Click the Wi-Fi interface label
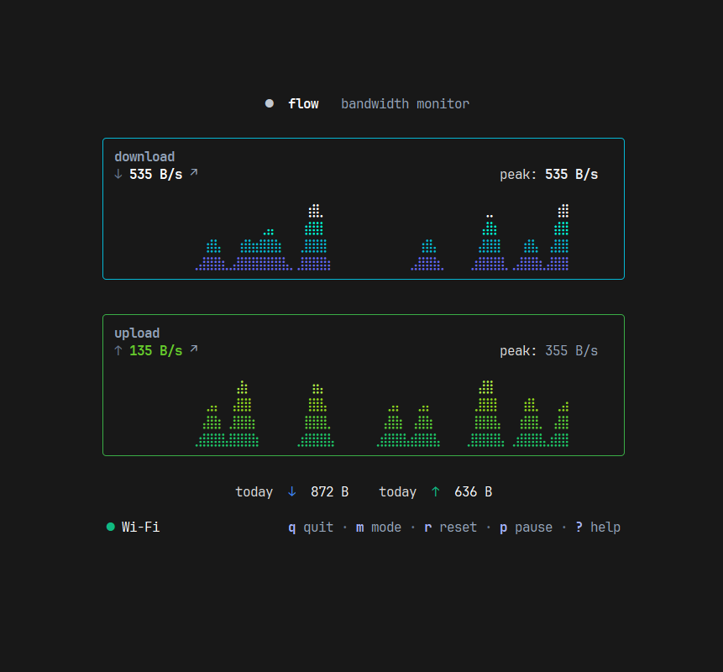Screen dimensions: 723x672 point(140,527)
